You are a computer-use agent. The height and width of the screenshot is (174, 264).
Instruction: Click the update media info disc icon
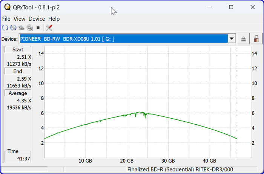coord(13,28)
